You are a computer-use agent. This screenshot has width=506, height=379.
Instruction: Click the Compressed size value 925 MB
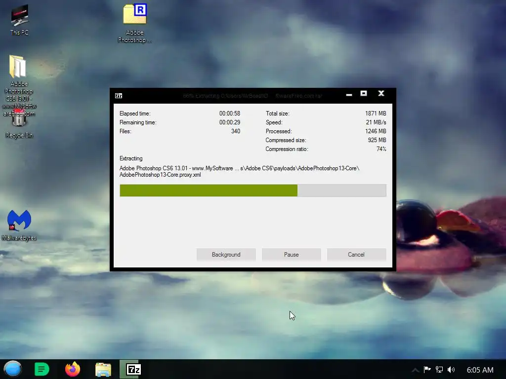(x=377, y=140)
